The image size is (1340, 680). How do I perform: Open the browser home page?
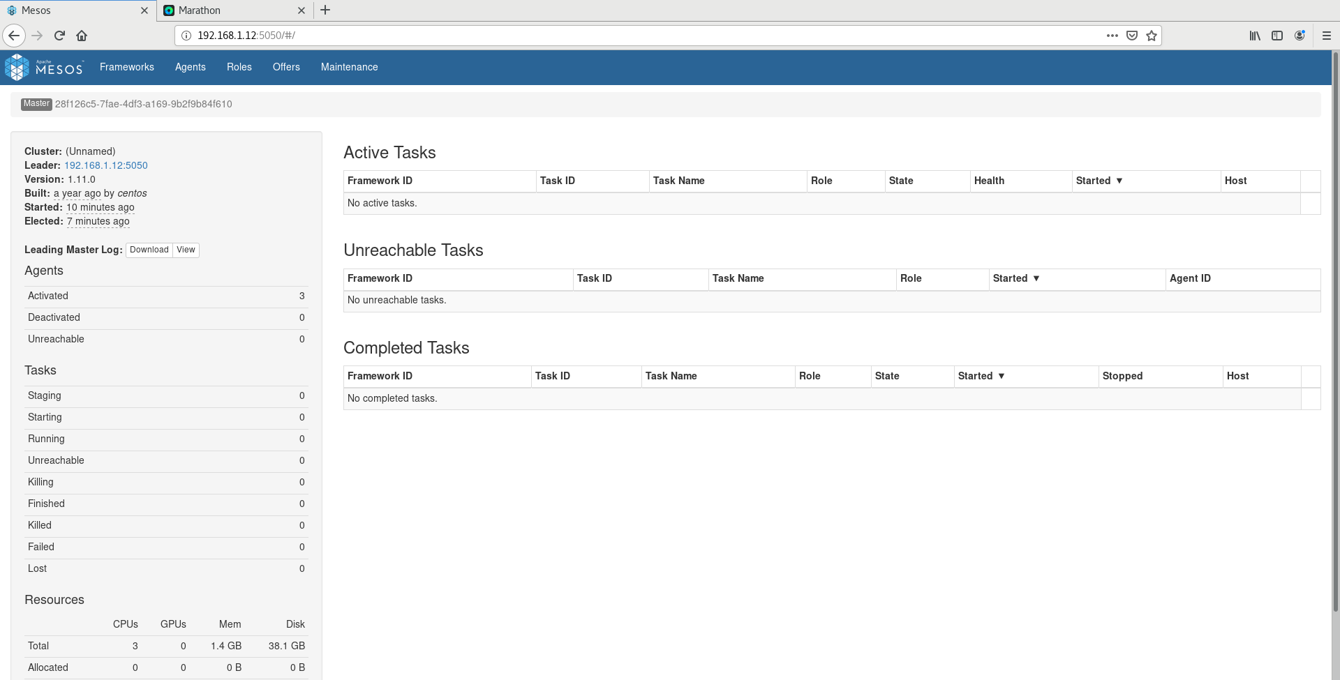[x=82, y=36]
